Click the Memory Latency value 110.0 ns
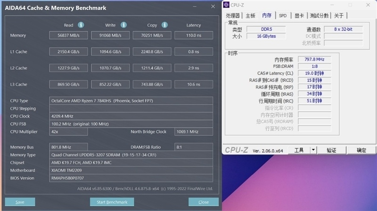The height and width of the screenshot is (211, 377). [x=194, y=35]
